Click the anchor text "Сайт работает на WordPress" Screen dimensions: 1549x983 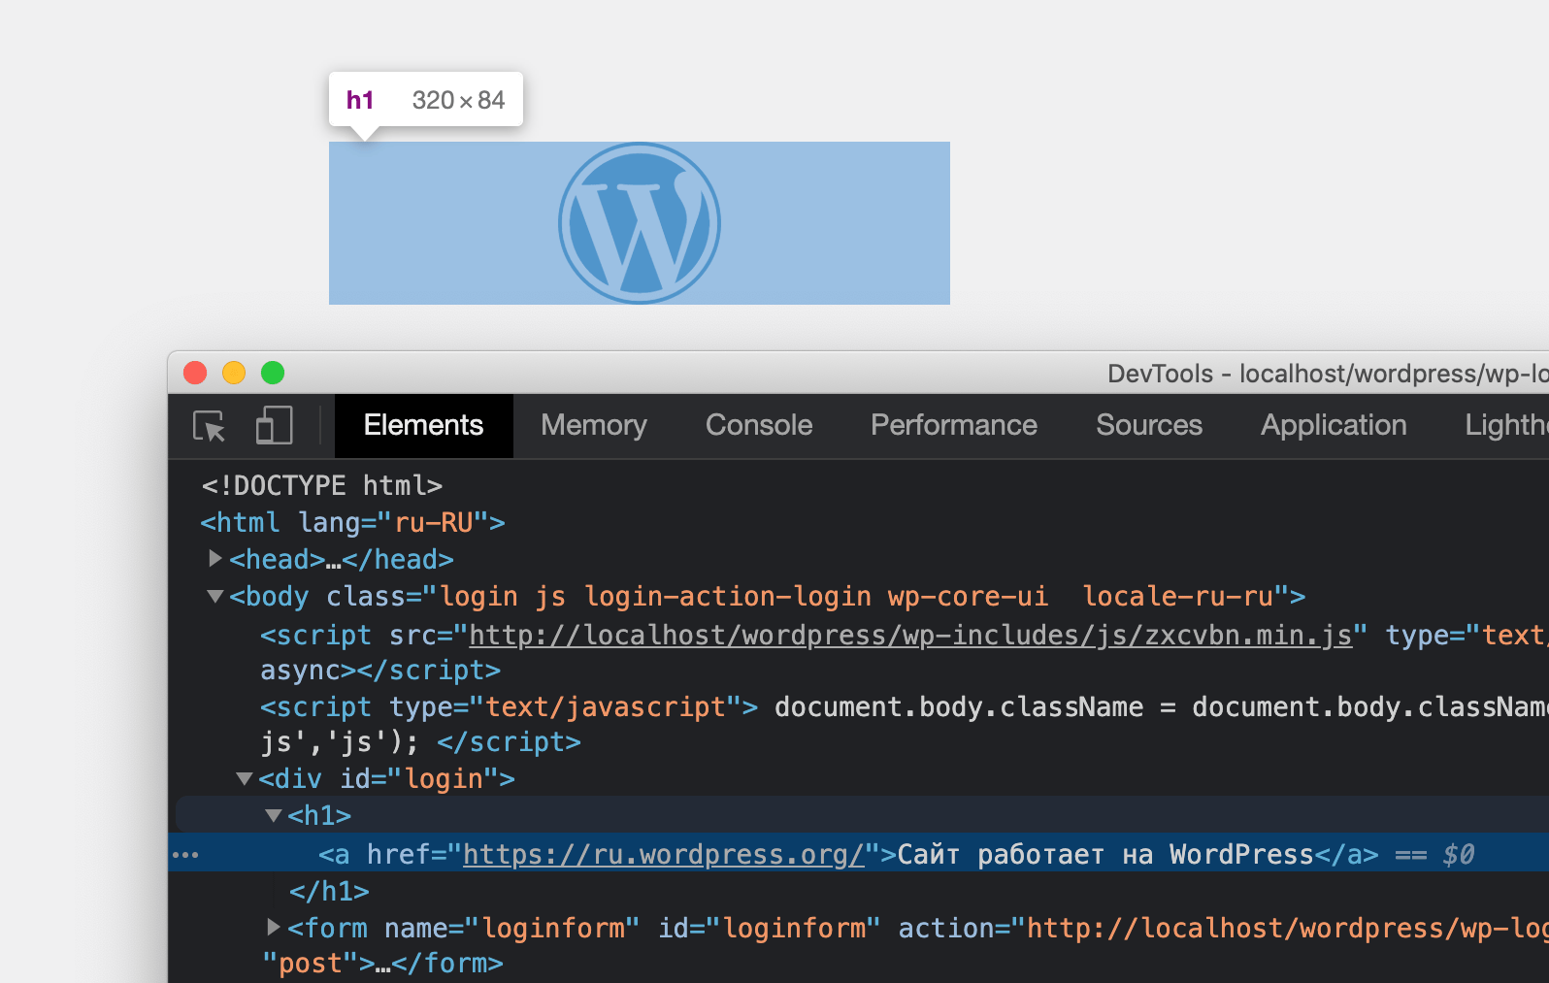(x=1105, y=855)
